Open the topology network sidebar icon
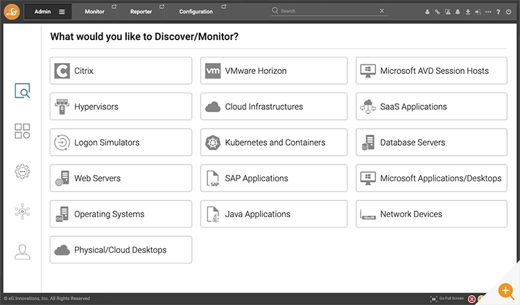 [x=22, y=212]
